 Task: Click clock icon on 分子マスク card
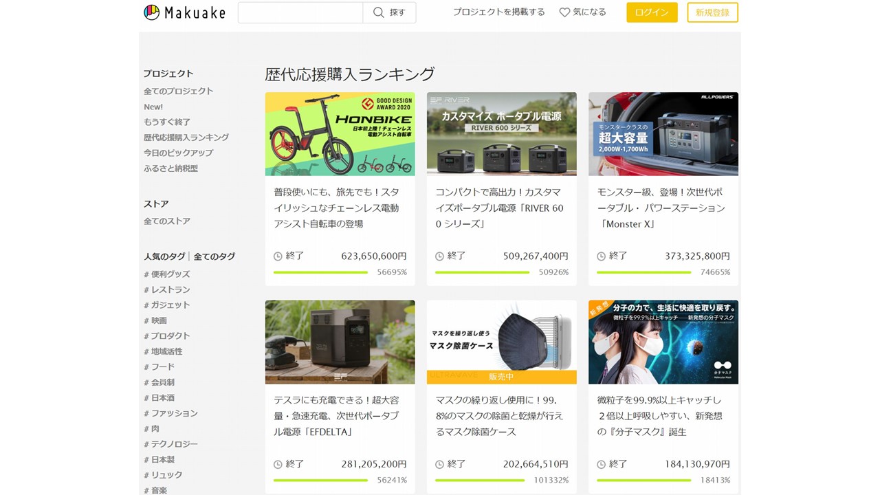point(601,465)
